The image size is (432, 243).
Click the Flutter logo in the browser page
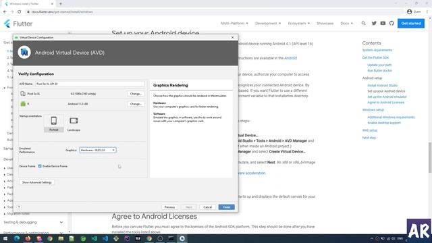pos(18,24)
